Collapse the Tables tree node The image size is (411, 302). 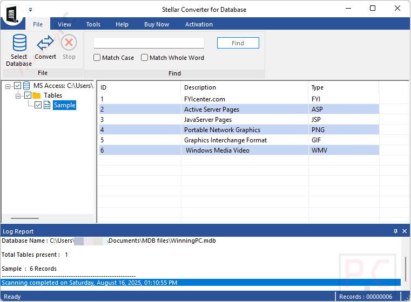coord(18,96)
